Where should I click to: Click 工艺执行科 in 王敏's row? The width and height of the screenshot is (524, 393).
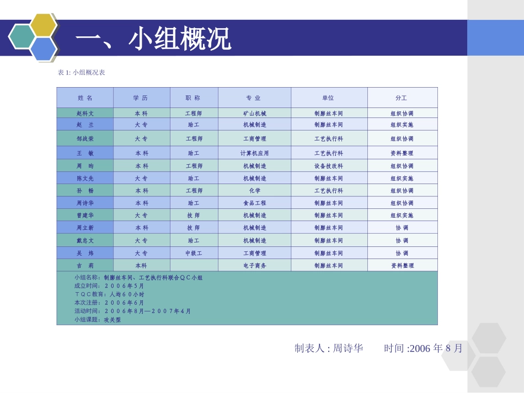pyautogui.click(x=329, y=153)
